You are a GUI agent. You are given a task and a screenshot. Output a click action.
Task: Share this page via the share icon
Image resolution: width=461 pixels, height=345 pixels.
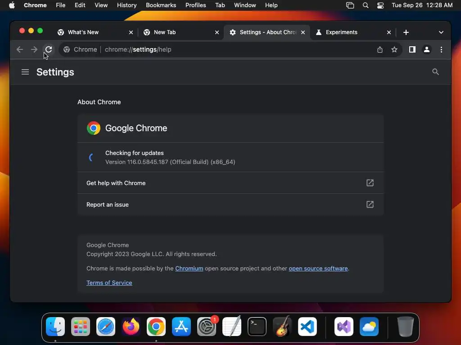click(x=380, y=49)
